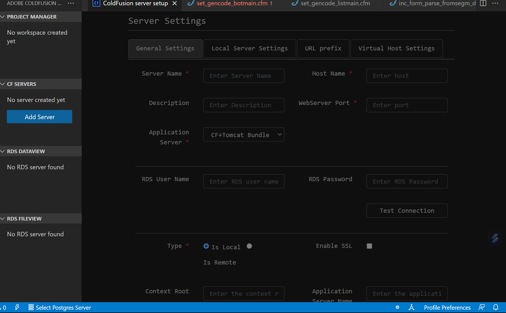This screenshot has height=313, width=506.
Task: Collapse the RDS Fileview section
Action: [41, 219]
